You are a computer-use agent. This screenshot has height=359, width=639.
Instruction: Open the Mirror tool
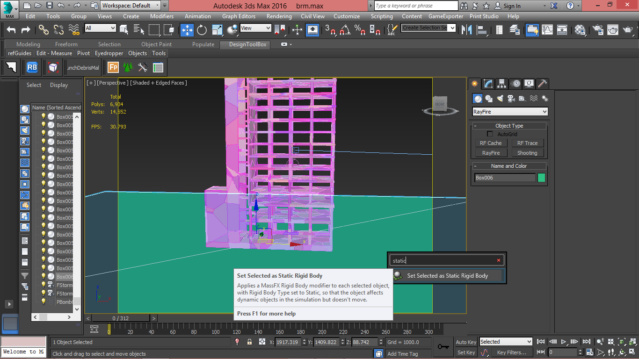(466, 30)
